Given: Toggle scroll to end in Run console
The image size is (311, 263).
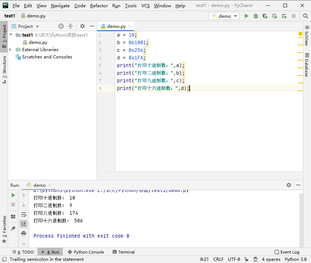Looking at the screenshot, I should point(24,224).
